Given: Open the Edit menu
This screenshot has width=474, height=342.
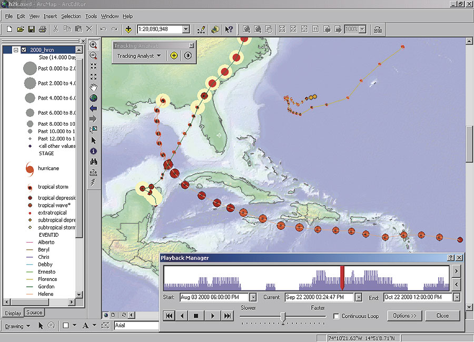Looking at the screenshot, I should [21, 16].
